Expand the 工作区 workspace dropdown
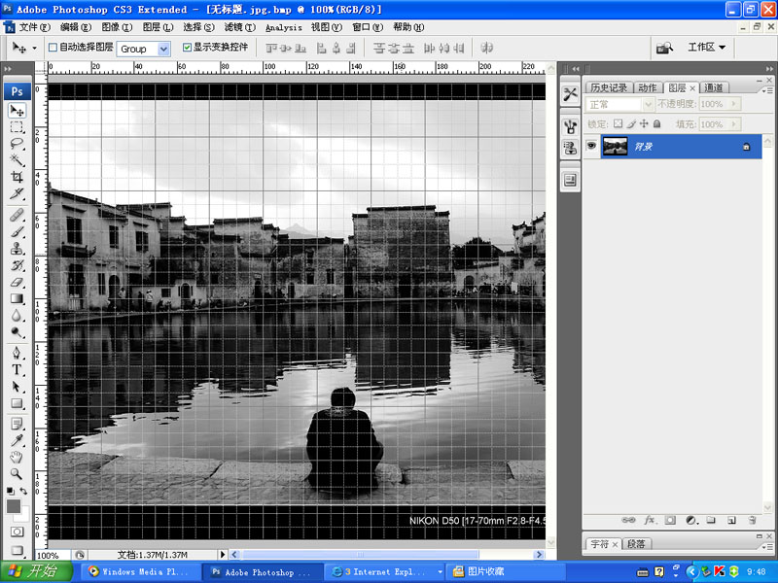The width and height of the screenshot is (778, 583). [707, 48]
